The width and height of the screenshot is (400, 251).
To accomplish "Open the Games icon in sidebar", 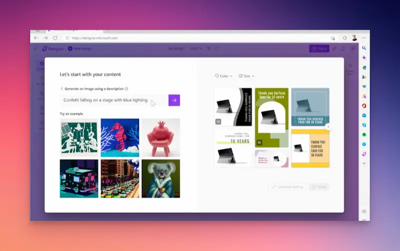I will coord(364,77).
